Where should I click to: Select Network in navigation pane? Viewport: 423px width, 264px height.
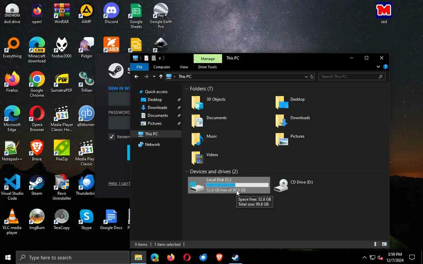click(x=152, y=145)
